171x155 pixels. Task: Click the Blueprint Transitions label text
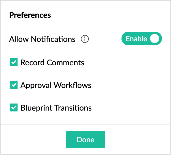point(56,108)
